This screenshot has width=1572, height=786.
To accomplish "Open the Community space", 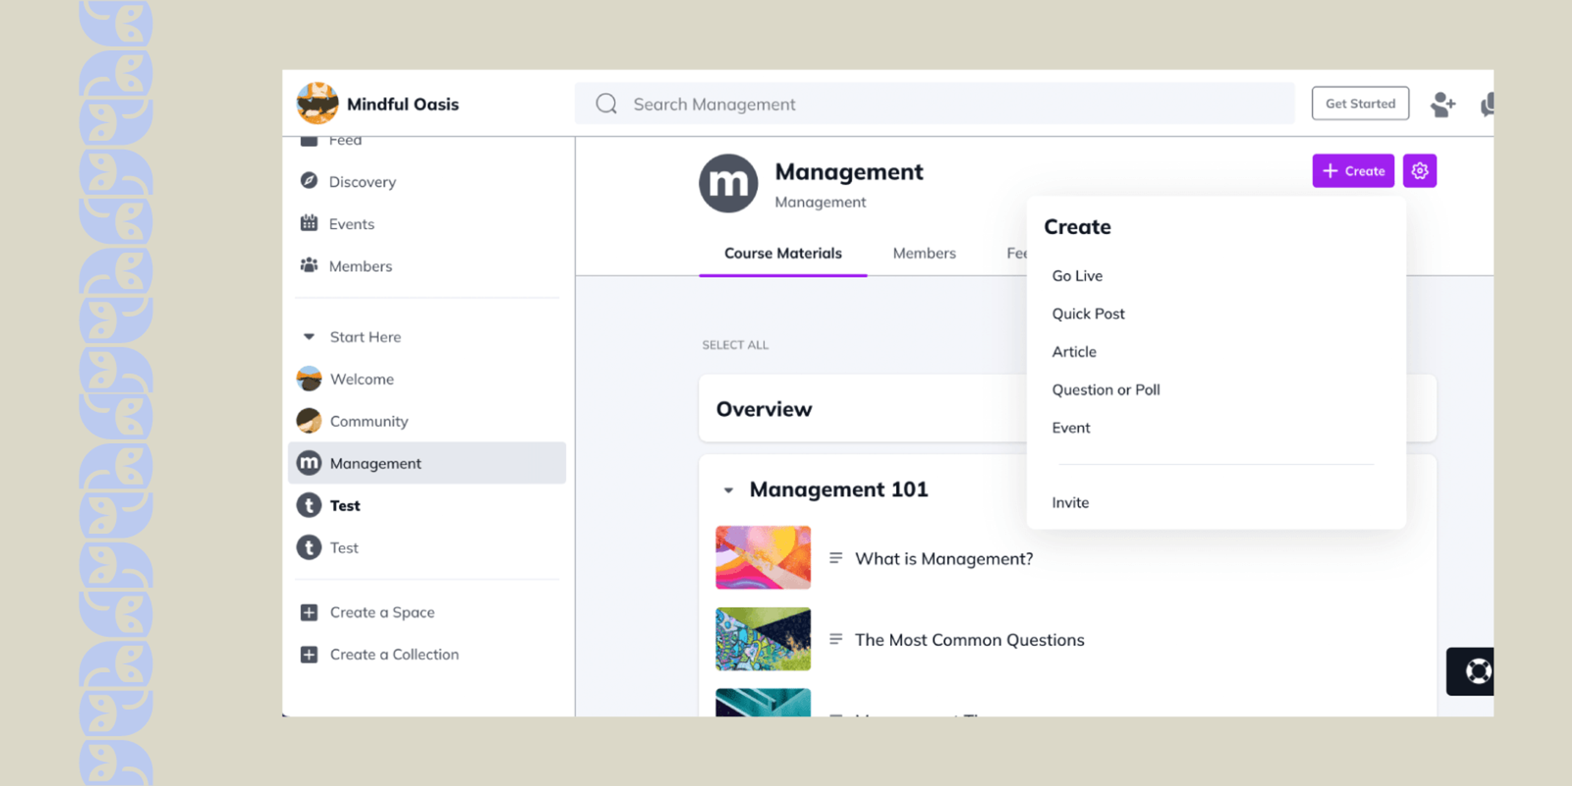I will [x=369, y=421].
